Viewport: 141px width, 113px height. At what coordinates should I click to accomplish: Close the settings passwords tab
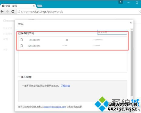[34, 6]
